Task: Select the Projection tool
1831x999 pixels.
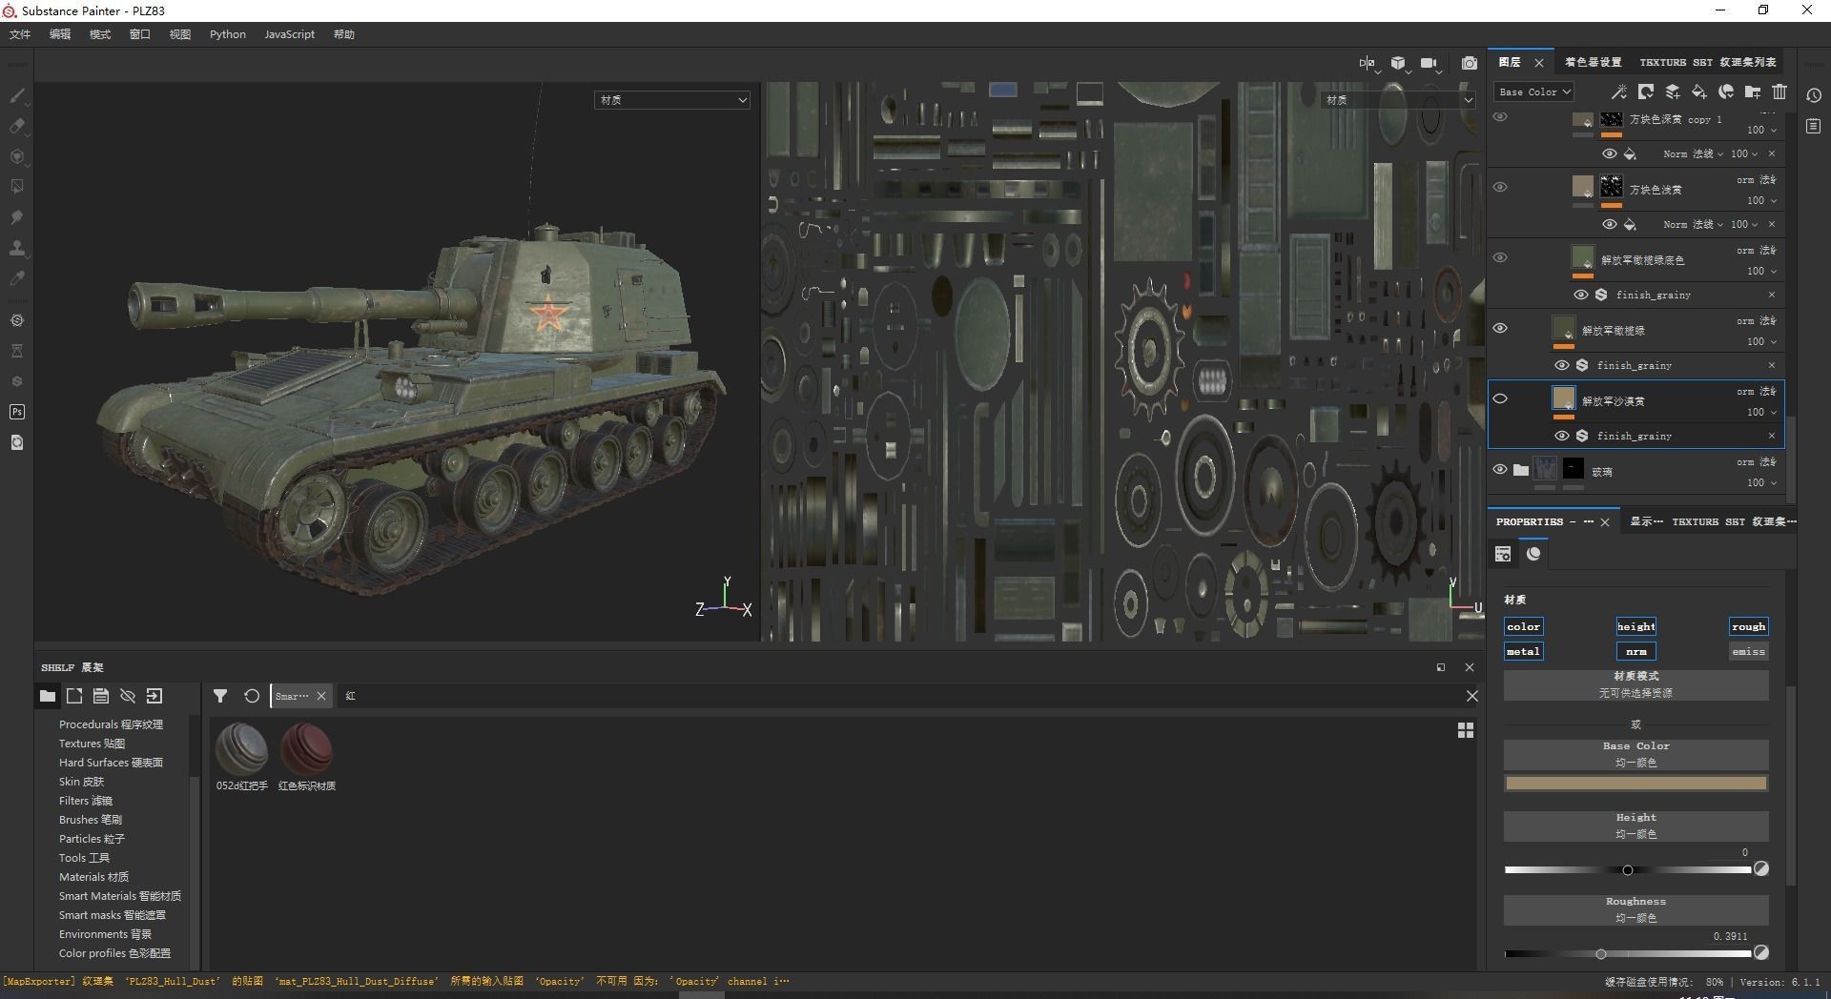Action: (x=16, y=156)
